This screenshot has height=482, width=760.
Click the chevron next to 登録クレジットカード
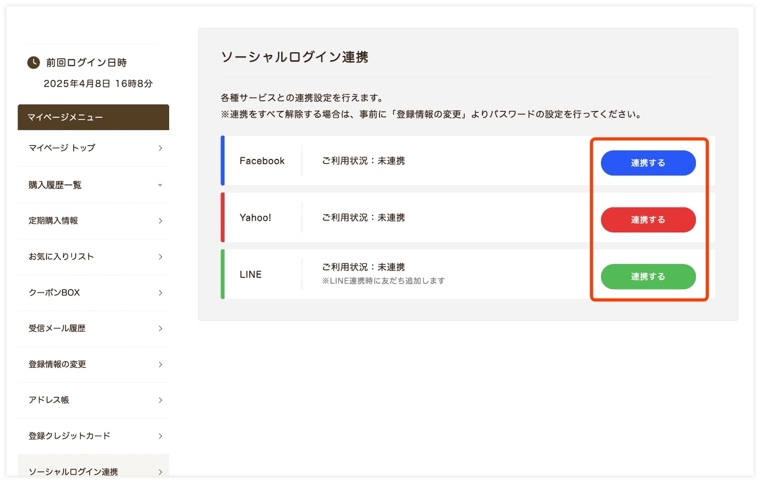point(160,436)
